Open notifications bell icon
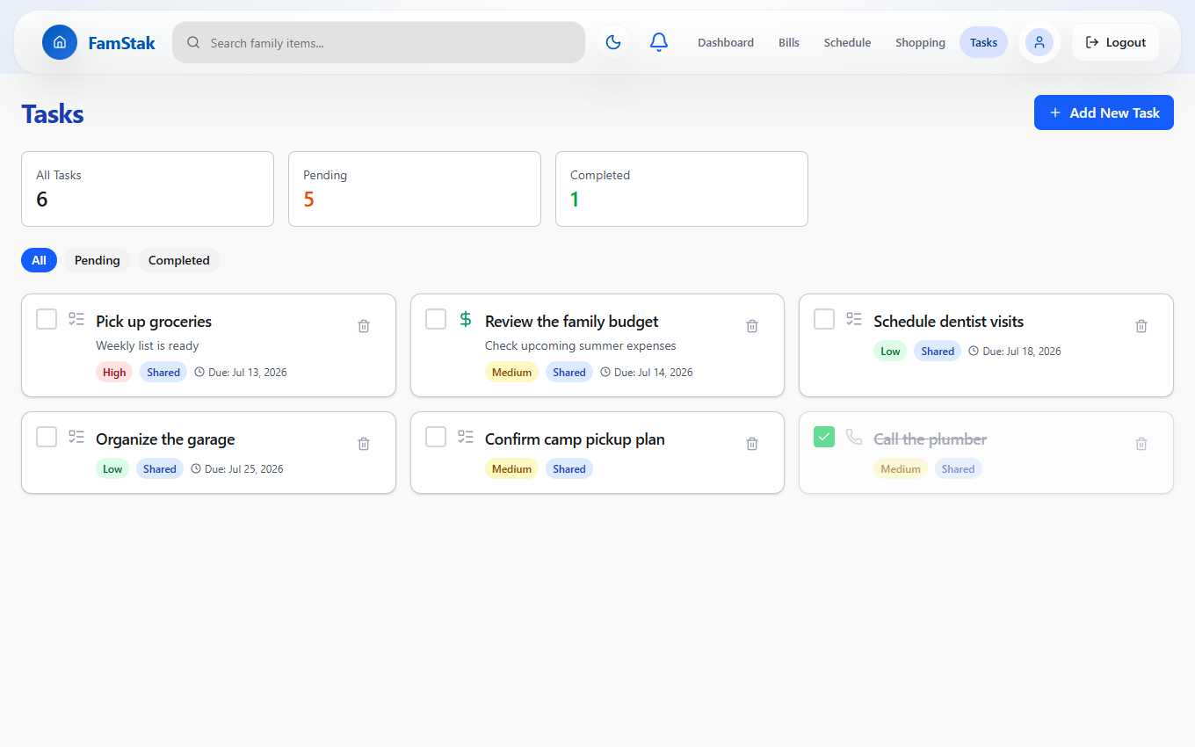This screenshot has width=1195, height=747. (x=659, y=42)
